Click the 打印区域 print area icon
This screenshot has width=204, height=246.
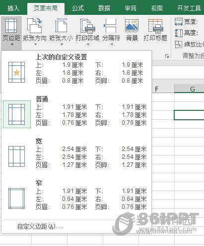[x=87, y=26]
